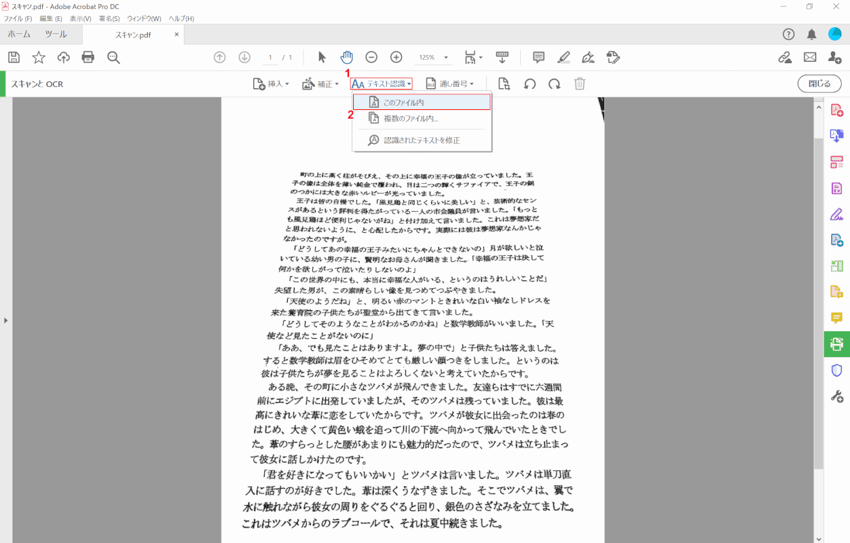Open notifications bell icon

[x=811, y=35]
